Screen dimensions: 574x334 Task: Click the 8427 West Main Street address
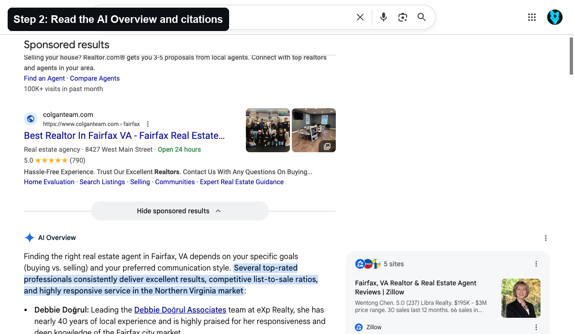[x=119, y=149]
